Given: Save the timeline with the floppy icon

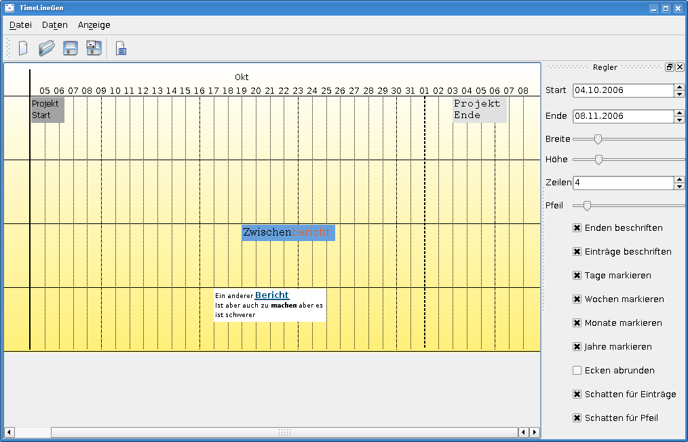Looking at the screenshot, I should (x=70, y=48).
